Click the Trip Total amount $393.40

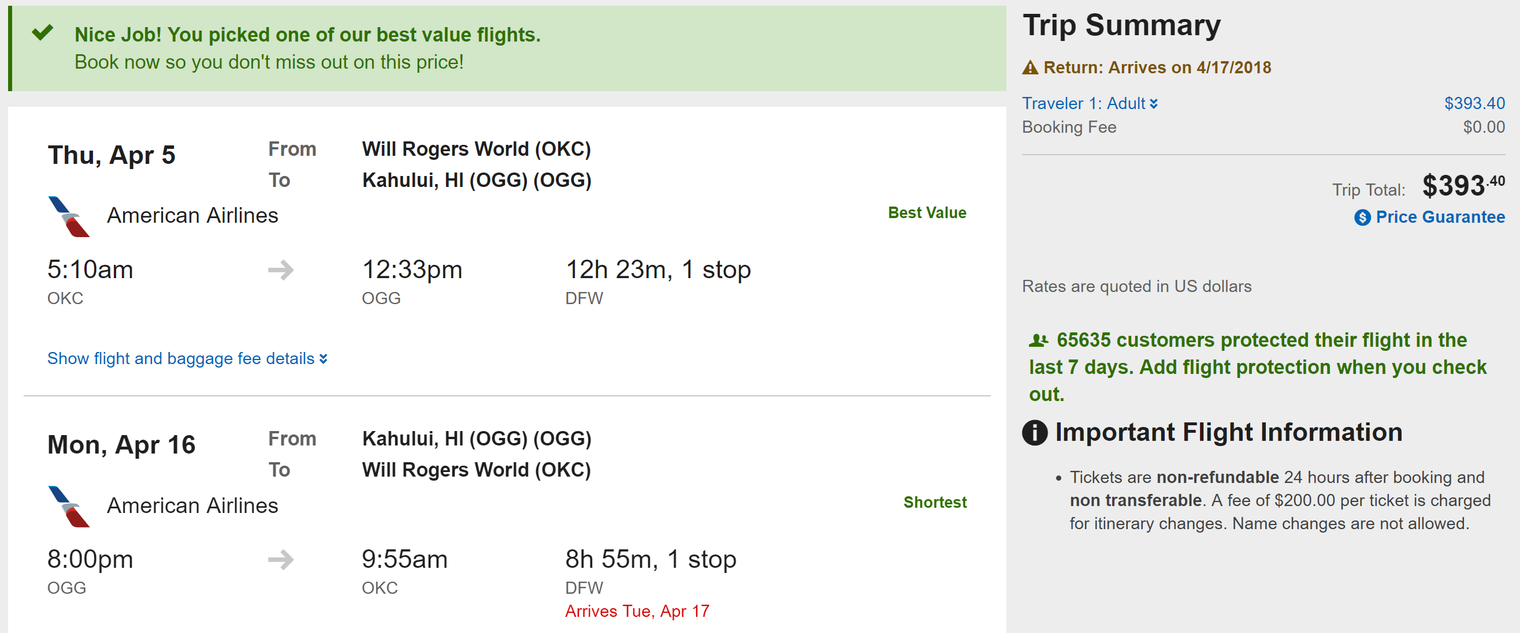(x=1463, y=186)
